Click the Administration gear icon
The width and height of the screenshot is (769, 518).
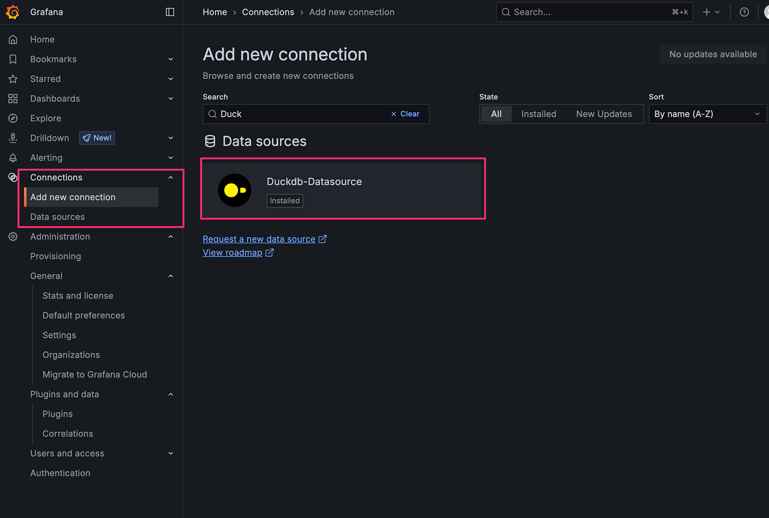pyautogui.click(x=13, y=236)
